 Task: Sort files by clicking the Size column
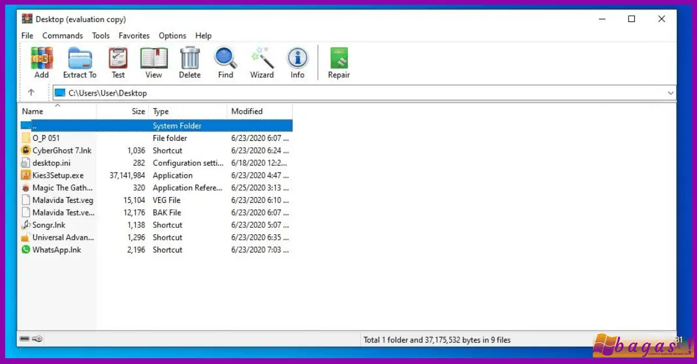138,111
